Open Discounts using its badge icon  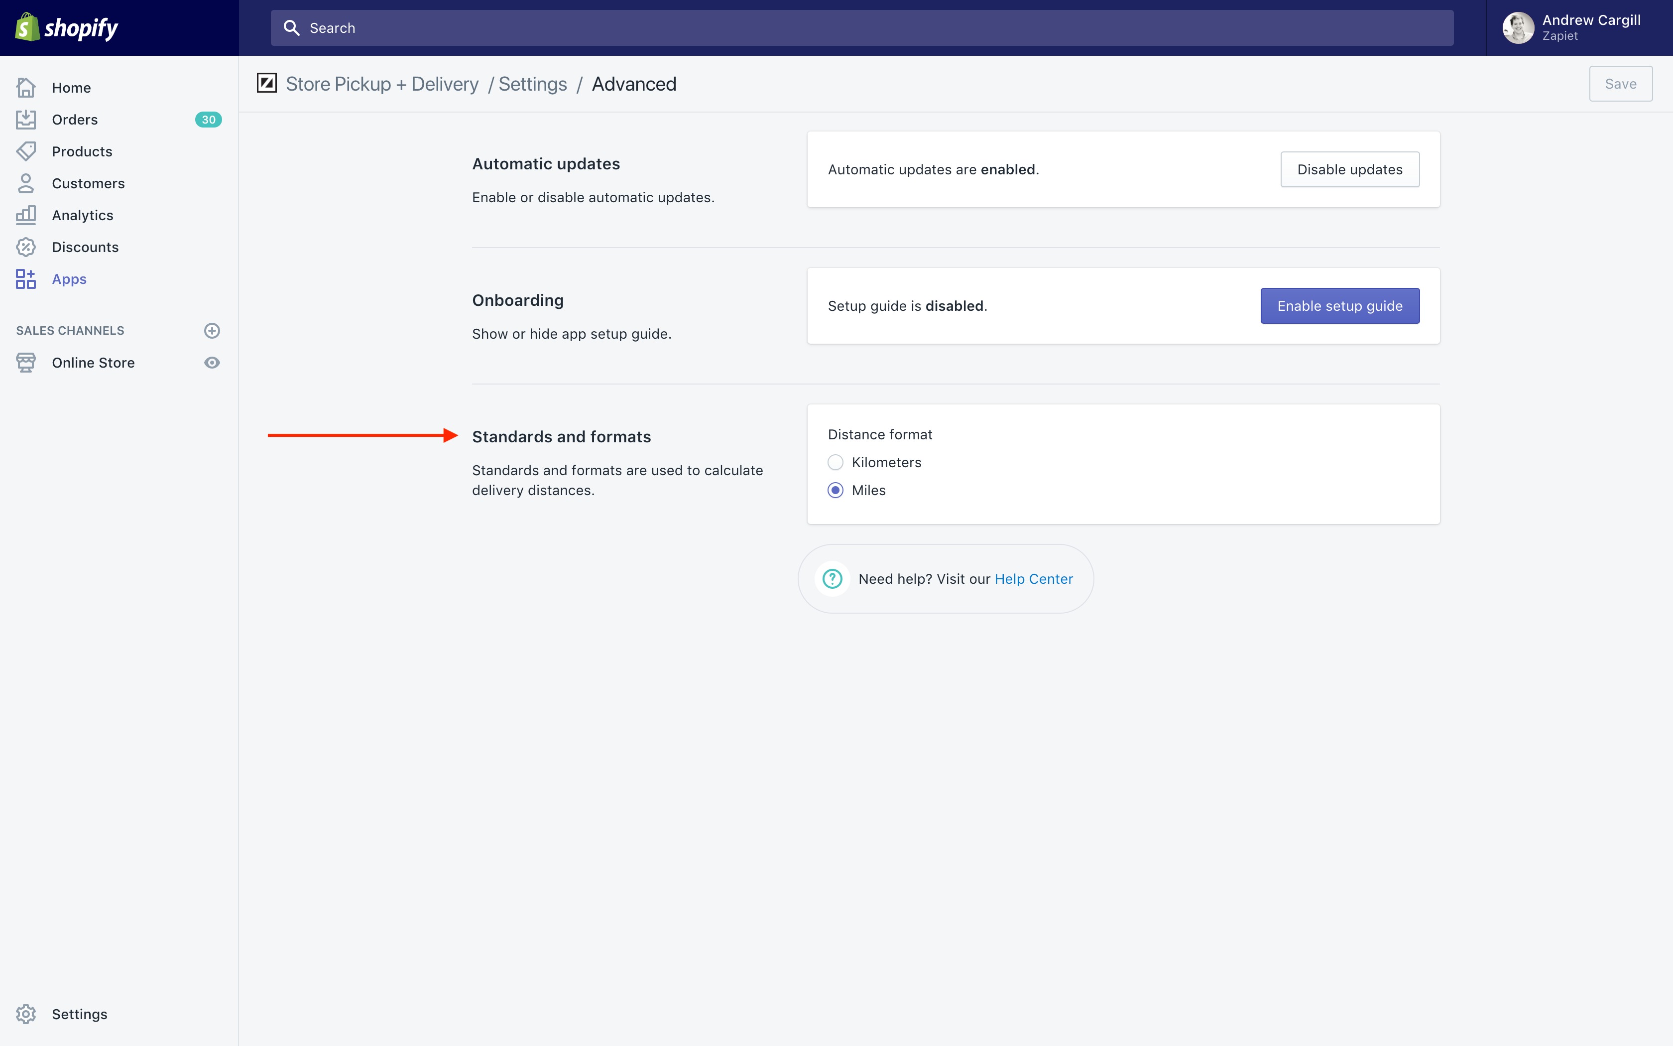(25, 247)
